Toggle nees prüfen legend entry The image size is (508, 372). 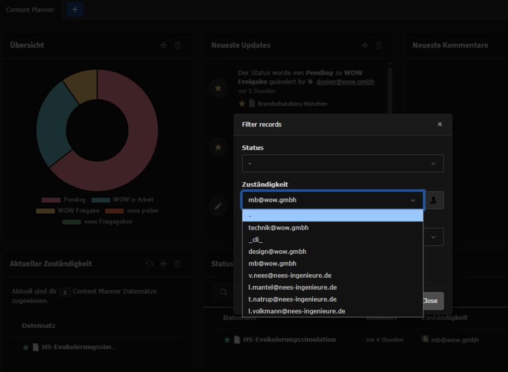coord(132,211)
